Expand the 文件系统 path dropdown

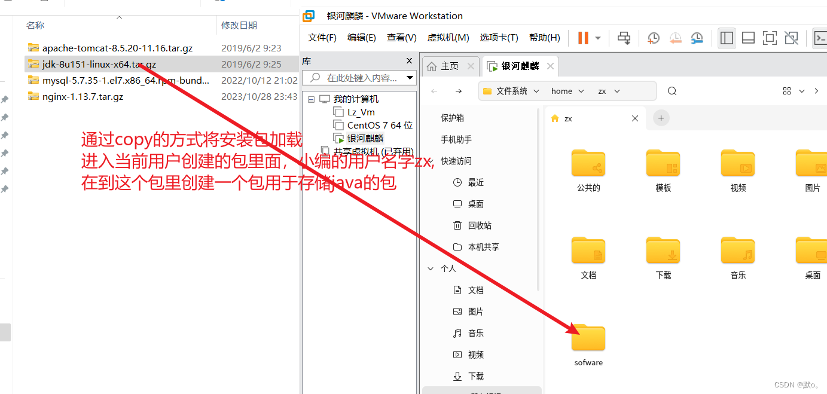click(536, 91)
